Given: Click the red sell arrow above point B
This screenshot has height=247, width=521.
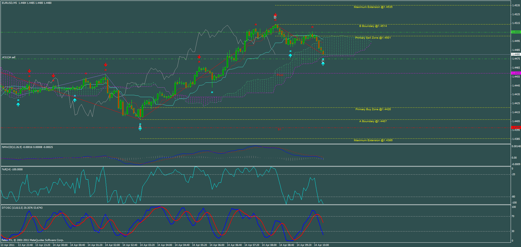Looking at the screenshot, I should (x=275, y=14).
